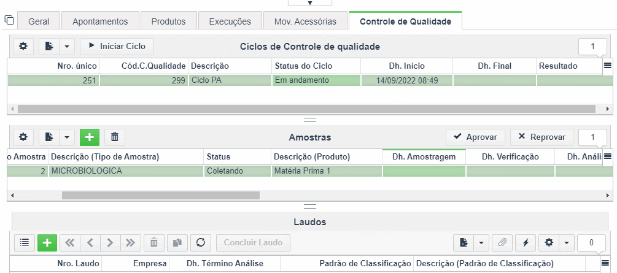Expand Laudos settings dropdown arrow
The height and width of the screenshot is (273, 617).
point(566,243)
